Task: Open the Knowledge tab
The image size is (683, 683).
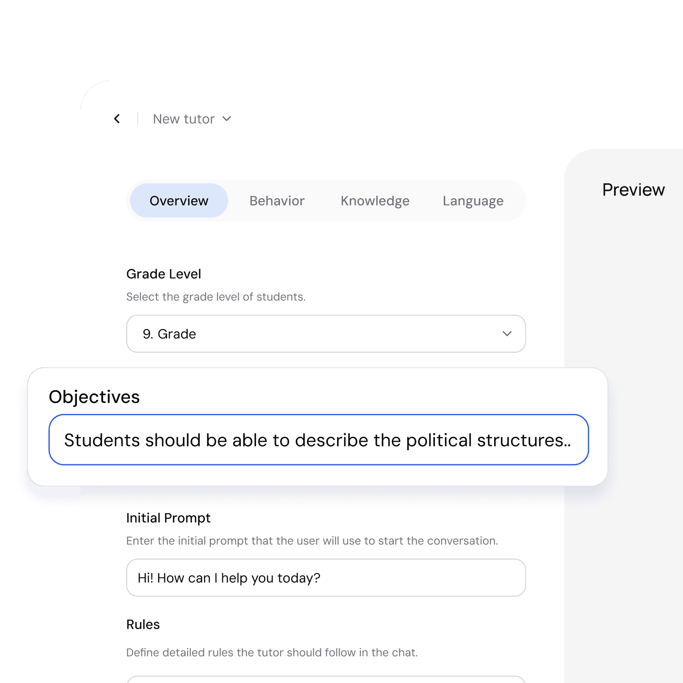Action: pos(375,201)
